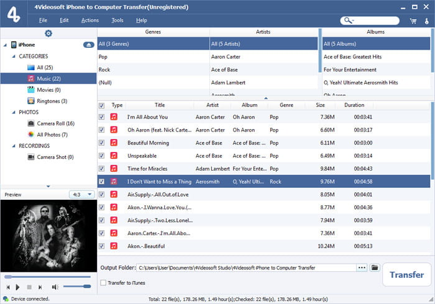Skip to previous track in preview
The width and height of the screenshot is (435, 304).
tap(8, 287)
